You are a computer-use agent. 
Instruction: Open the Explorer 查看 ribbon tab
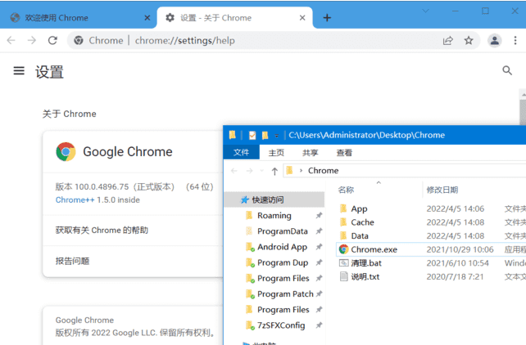[344, 153]
